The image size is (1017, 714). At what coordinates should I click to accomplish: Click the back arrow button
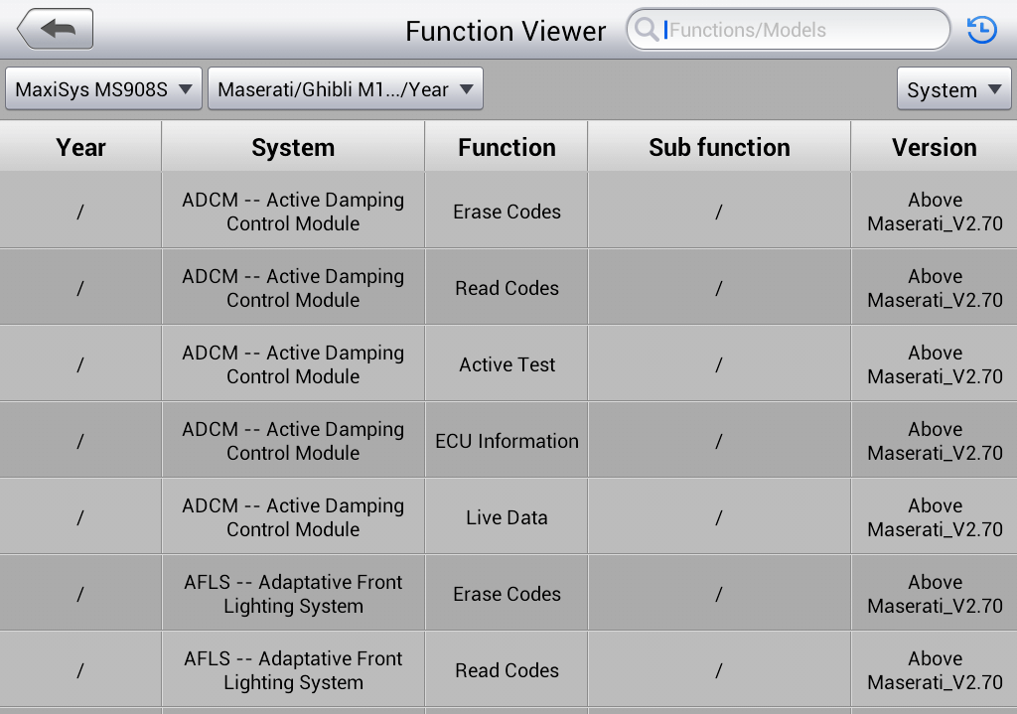coord(56,29)
